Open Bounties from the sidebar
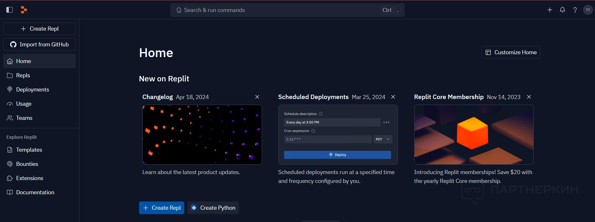 click(27, 164)
